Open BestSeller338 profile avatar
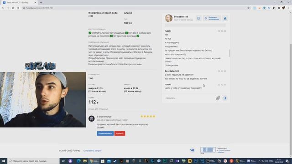Image resolution: width=292 pixels, height=164 pixels. [168, 18]
